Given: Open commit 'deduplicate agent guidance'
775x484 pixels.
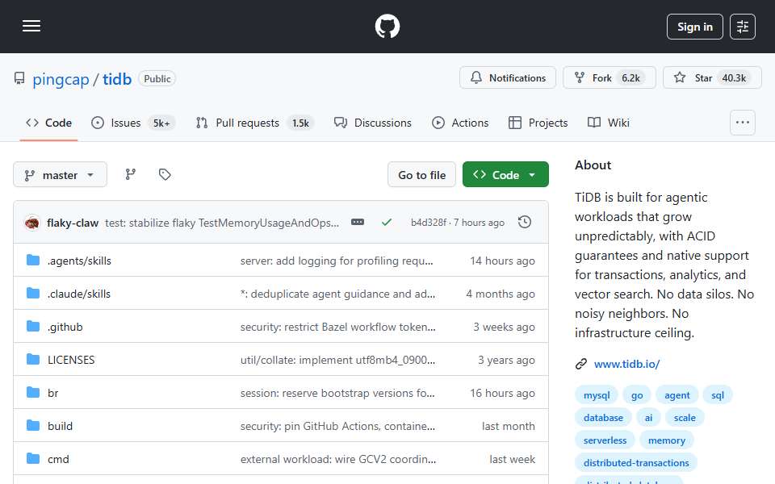Looking at the screenshot, I should coord(337,294).
